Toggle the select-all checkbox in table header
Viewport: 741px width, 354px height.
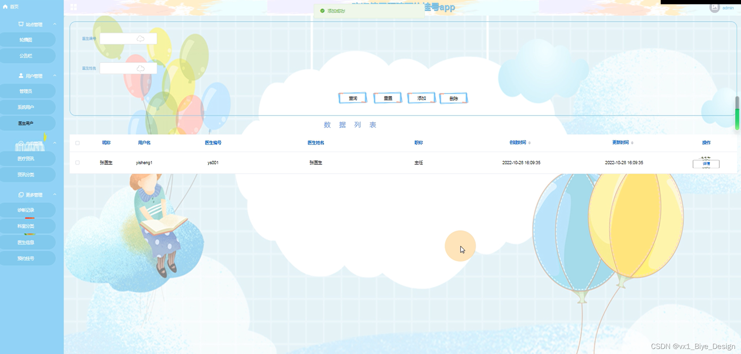coord(78,143)
